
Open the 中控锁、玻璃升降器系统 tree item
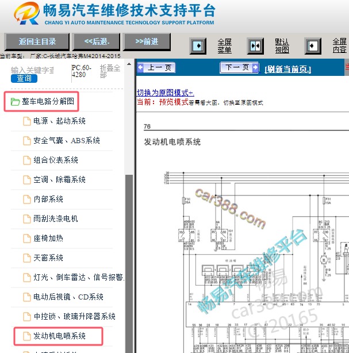click(x=75, y=317)
